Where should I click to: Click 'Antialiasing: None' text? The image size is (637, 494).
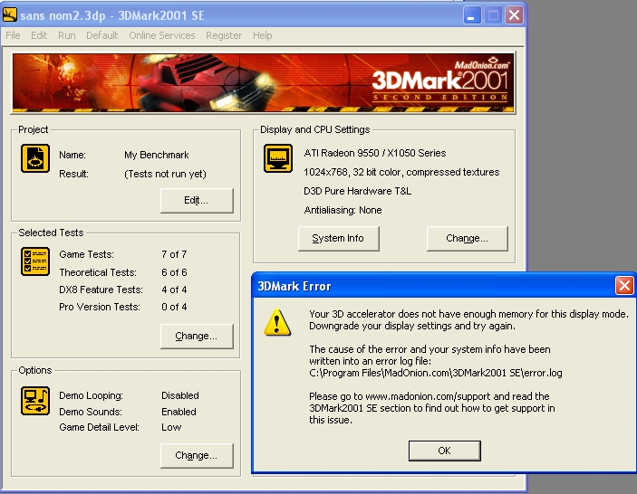click(343, 210)
